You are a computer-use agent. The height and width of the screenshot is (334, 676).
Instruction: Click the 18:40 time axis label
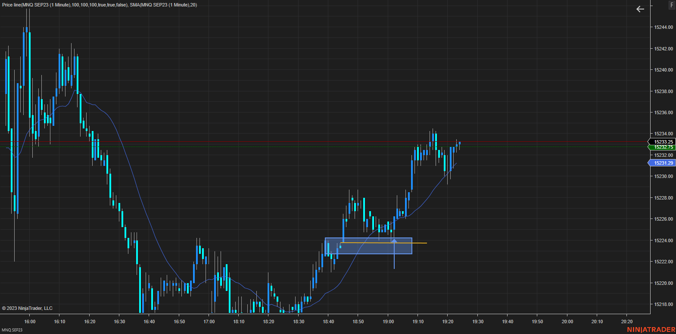tap(328, 322)
